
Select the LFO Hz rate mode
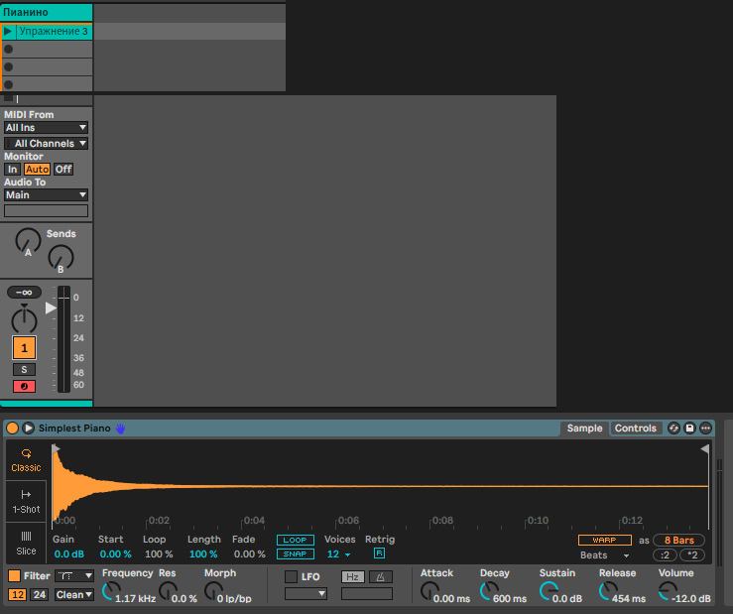[353, 577]
